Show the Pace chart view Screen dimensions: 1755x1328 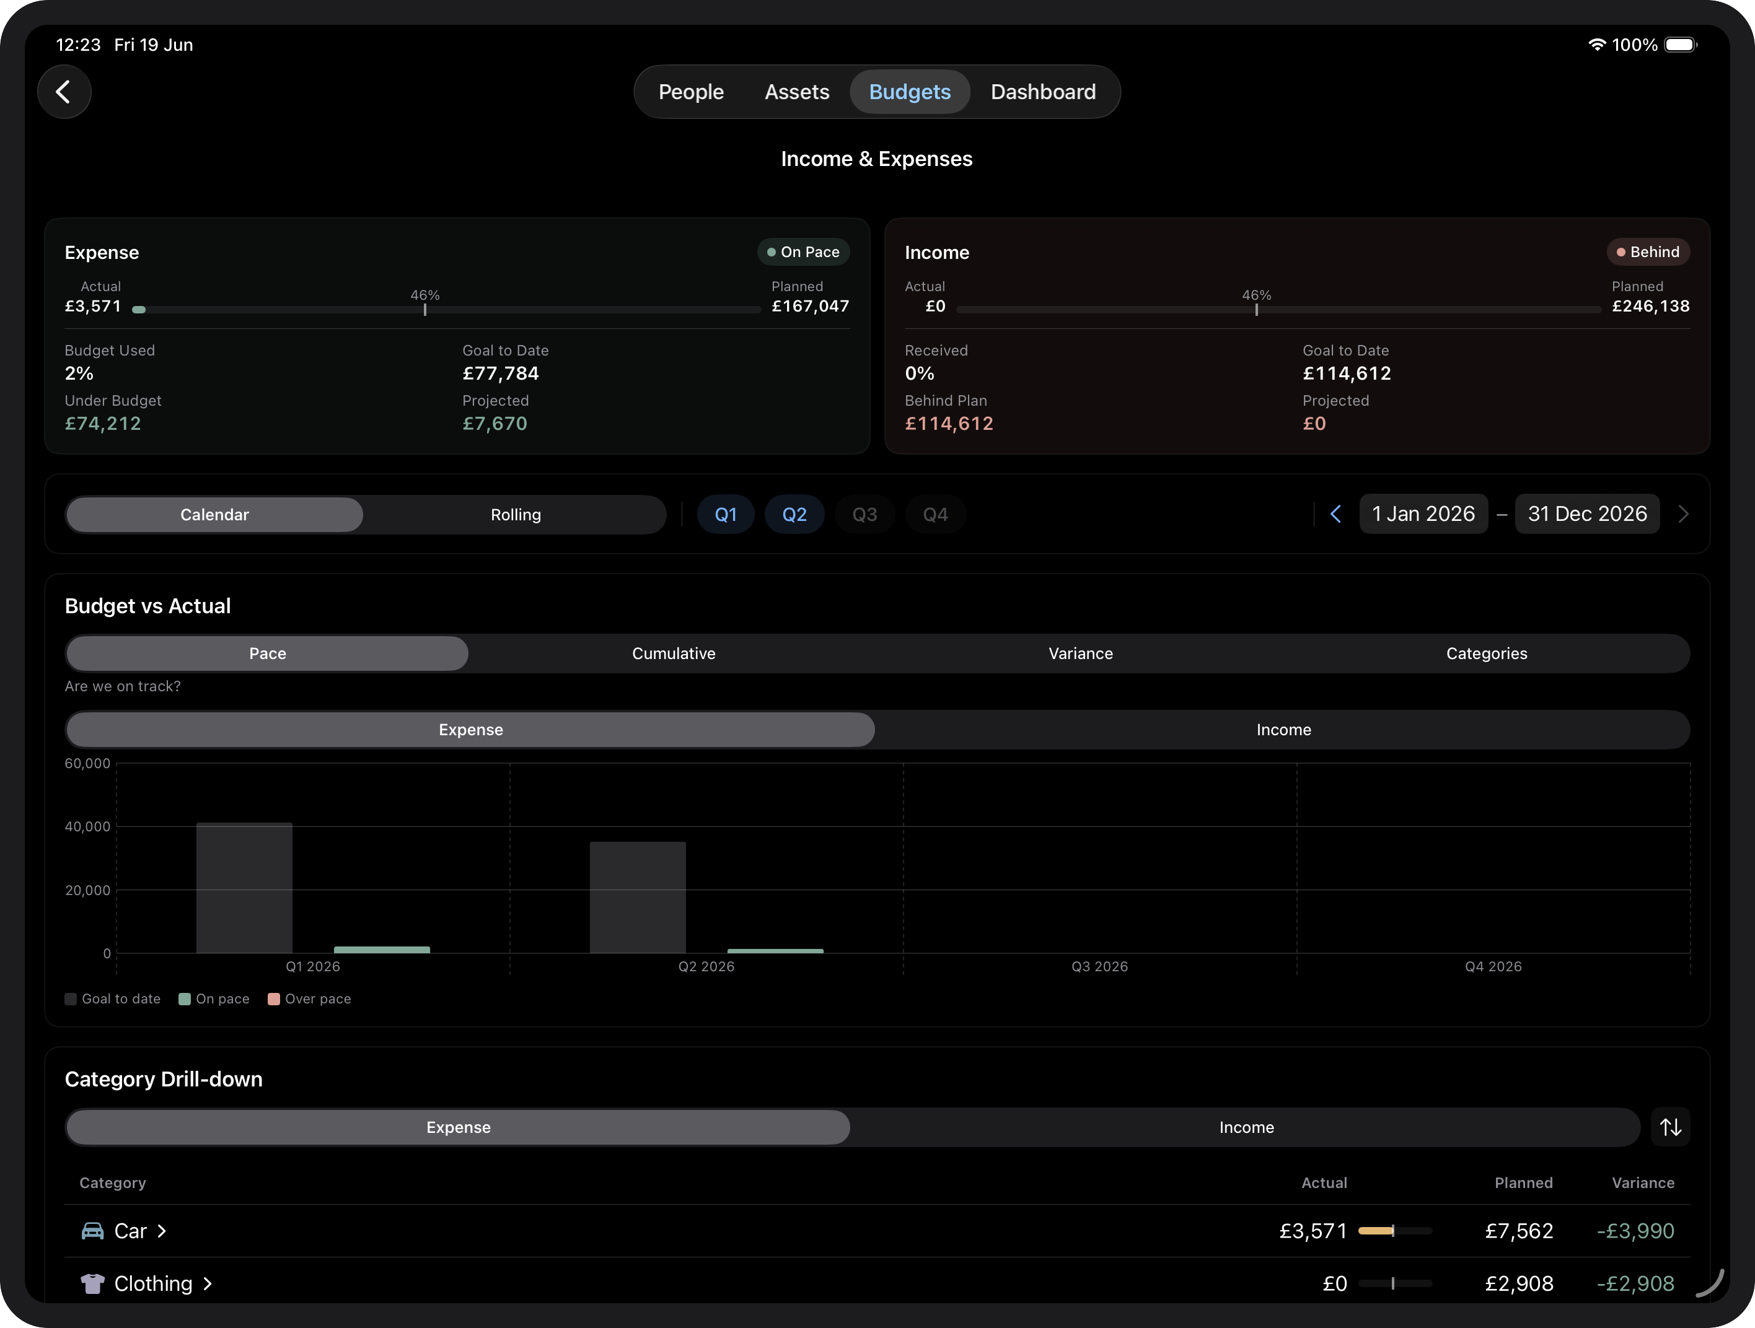tap(267, 653)
